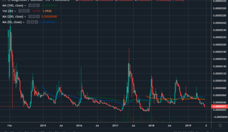
Task: Click price axis label 0.00000060
Action: [x=219, y=95]
